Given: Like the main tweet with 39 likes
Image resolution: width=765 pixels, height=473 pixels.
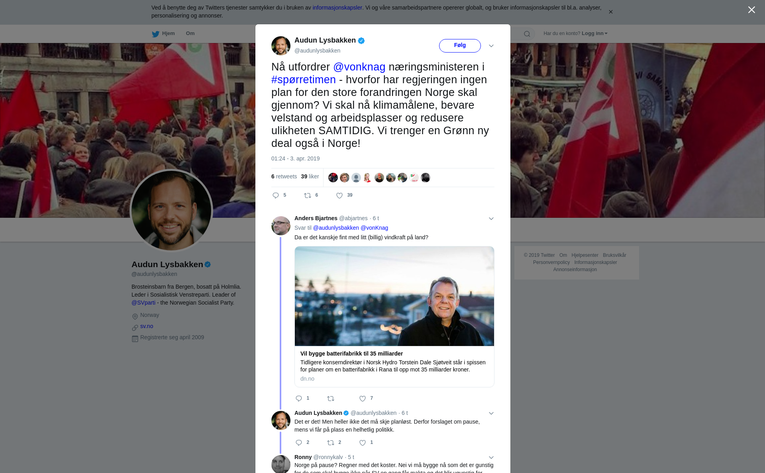Looking at the screenshot, I should pos(339,195).
